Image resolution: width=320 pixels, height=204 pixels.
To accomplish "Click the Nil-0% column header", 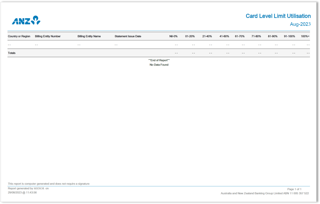I will [x=173, y=36].
